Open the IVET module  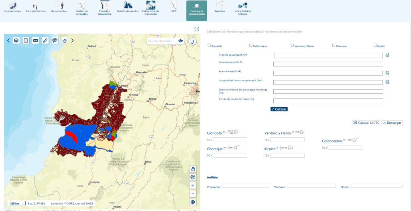pos(173,8)
